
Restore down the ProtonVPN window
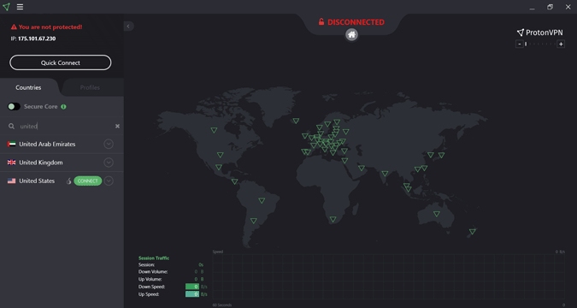coord(550,7)
